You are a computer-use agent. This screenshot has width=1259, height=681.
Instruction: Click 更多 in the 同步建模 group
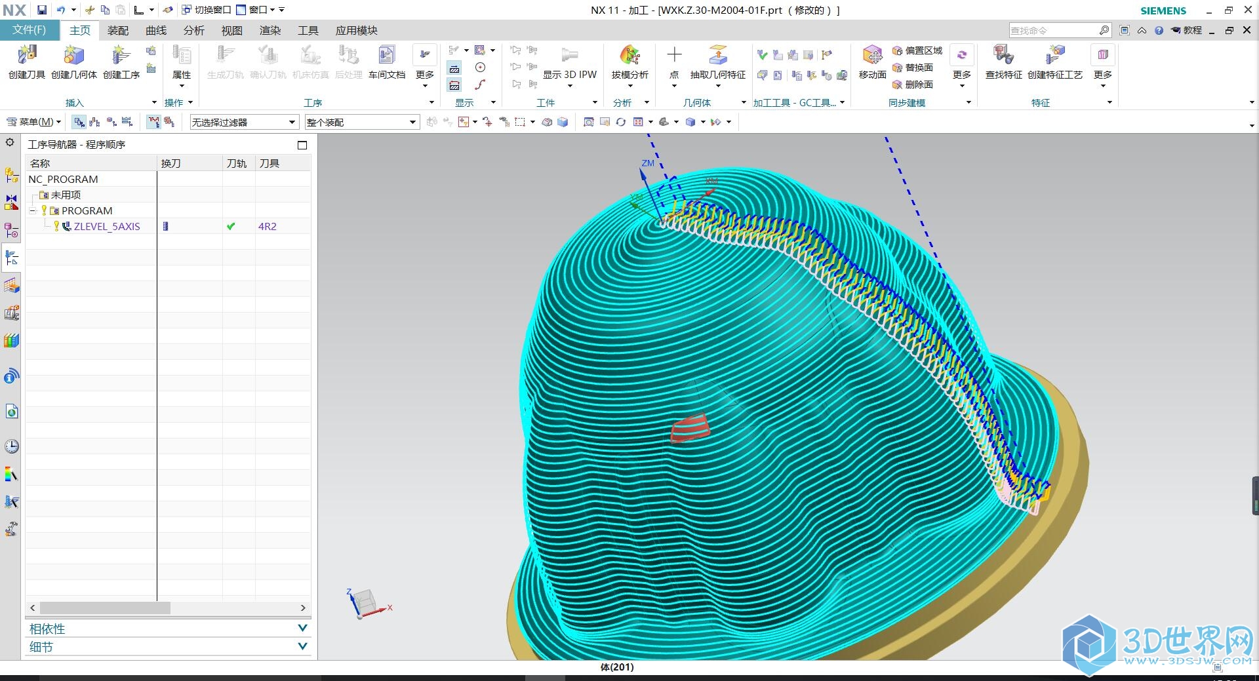(962, 66)
